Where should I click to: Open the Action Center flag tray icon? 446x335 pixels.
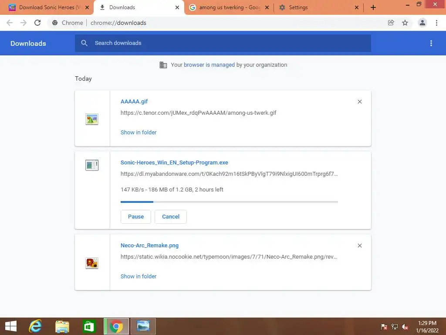pos(384,327)
